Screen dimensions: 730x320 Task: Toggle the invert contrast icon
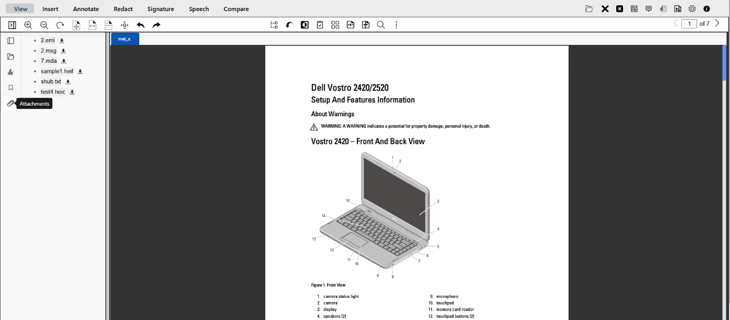tap(305, 25)
